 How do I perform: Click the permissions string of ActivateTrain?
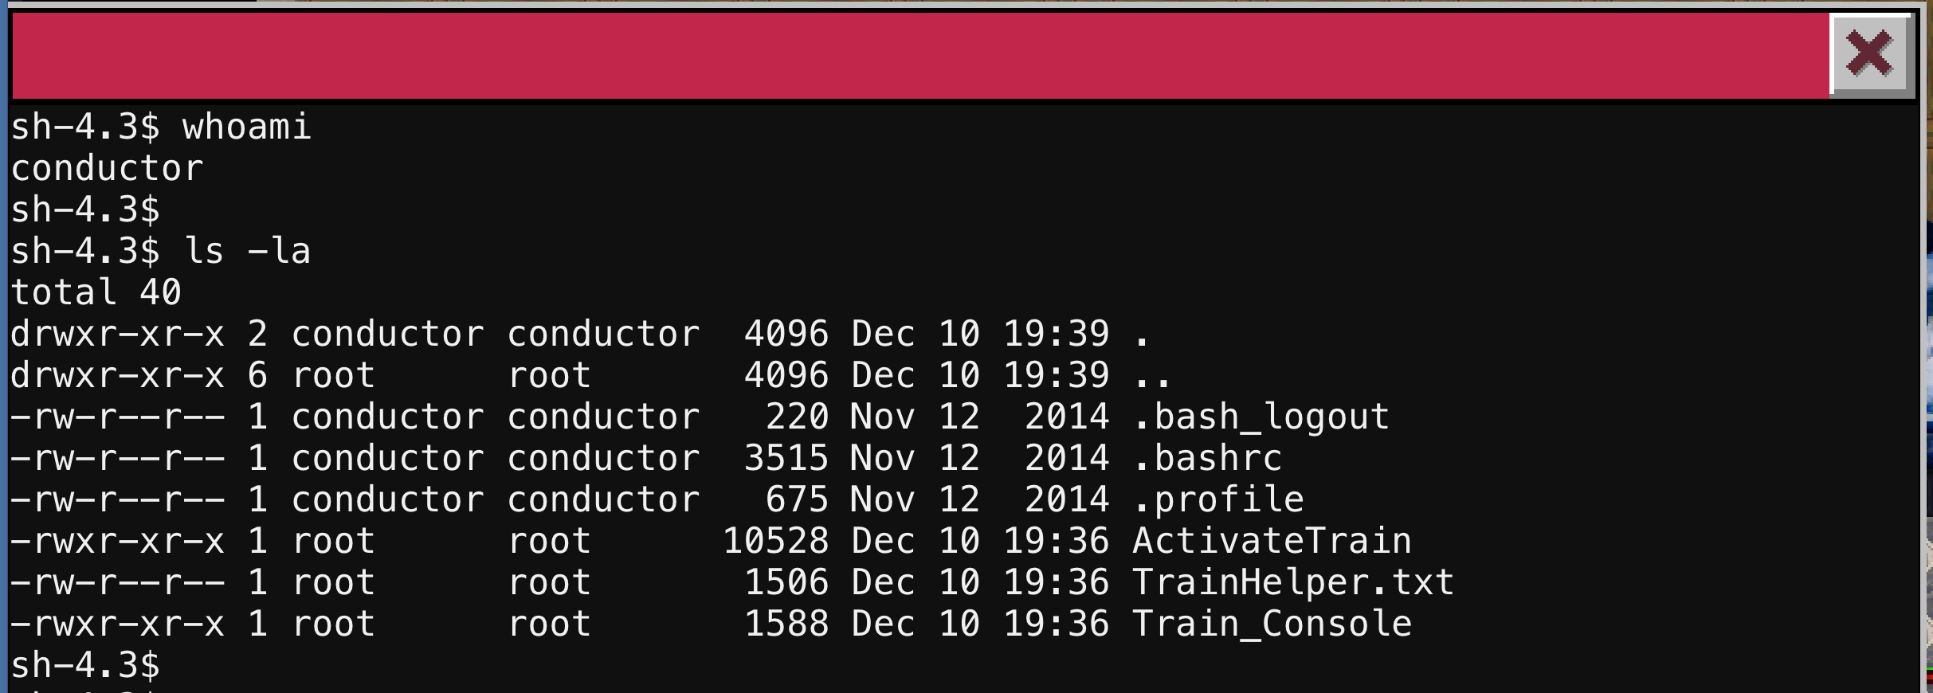117,541
